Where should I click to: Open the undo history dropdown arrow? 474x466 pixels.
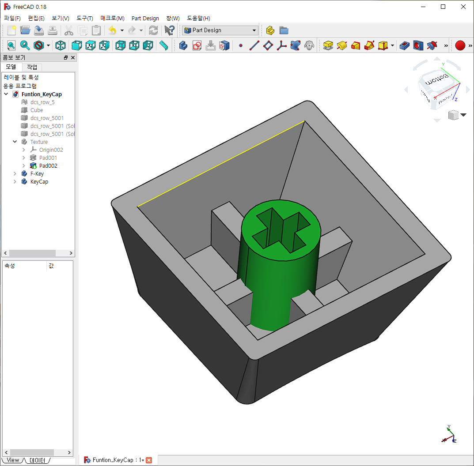tap(122, 30)
